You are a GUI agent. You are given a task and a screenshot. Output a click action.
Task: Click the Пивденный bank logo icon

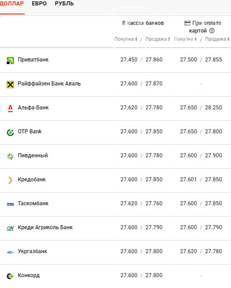[x=10, y=156]
